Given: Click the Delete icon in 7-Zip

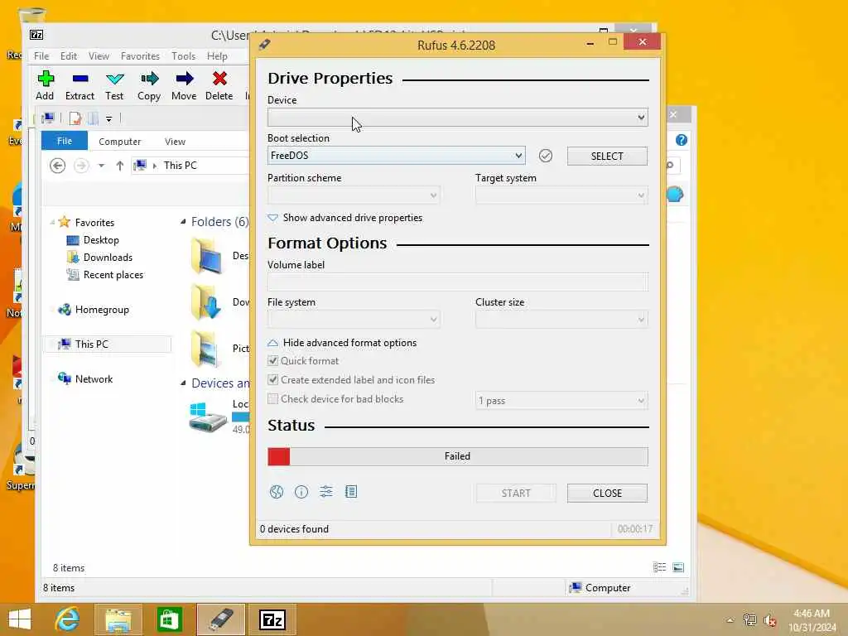Looking at the screenshot, I should tap(219, 79).
